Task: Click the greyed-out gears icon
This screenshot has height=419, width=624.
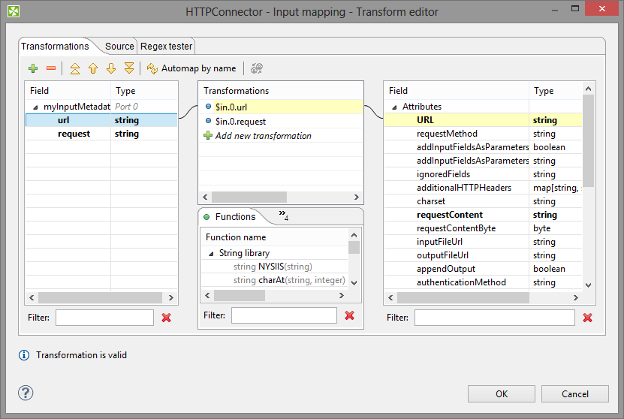Action: 257,68
